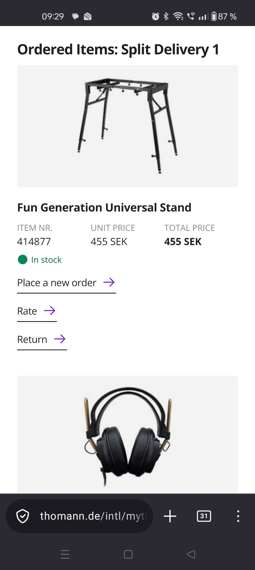Open the browser three-dot overflow menu

coord(238,516)
